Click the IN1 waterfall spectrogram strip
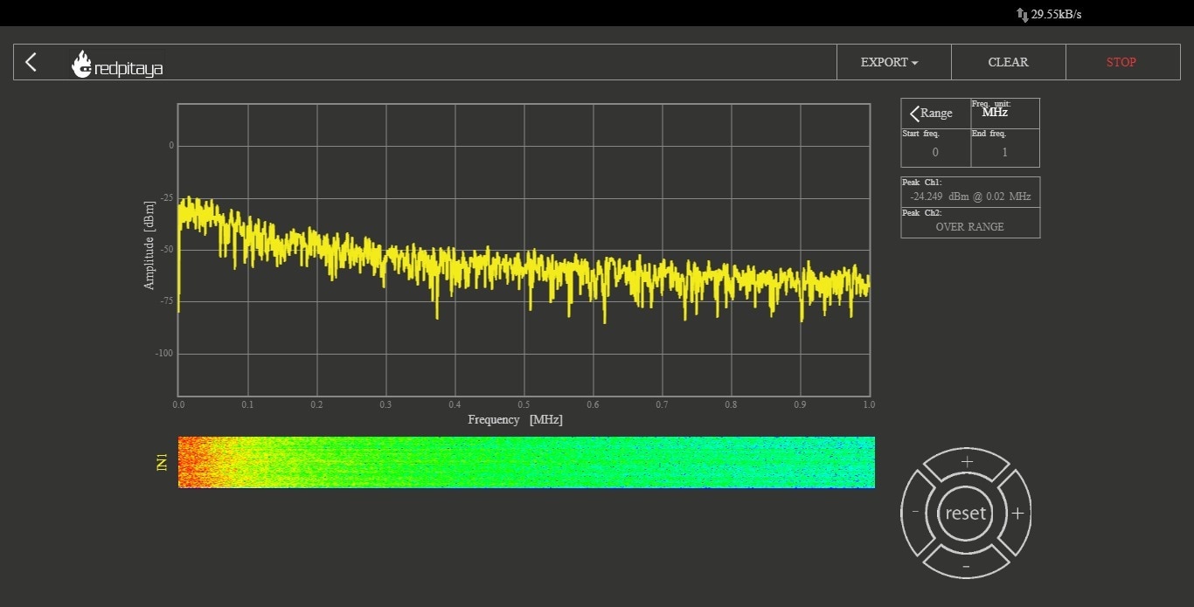The image size is (1194, 607). (x=526, y=462)
